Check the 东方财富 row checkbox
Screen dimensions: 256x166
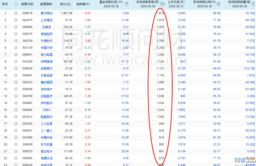pyautogui.click(x=16, y=144)
